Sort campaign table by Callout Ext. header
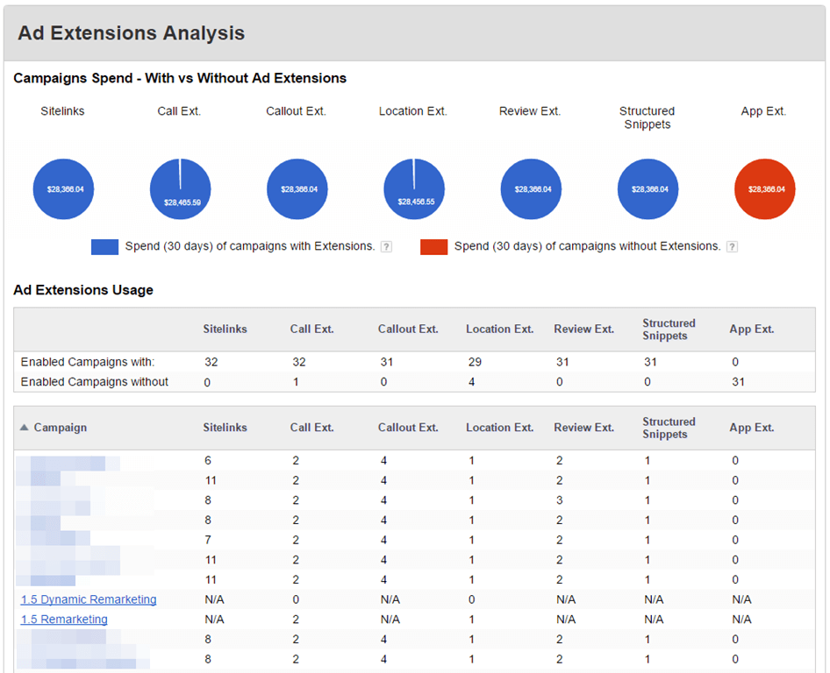 pyautogui.click(x=408, y=428)
